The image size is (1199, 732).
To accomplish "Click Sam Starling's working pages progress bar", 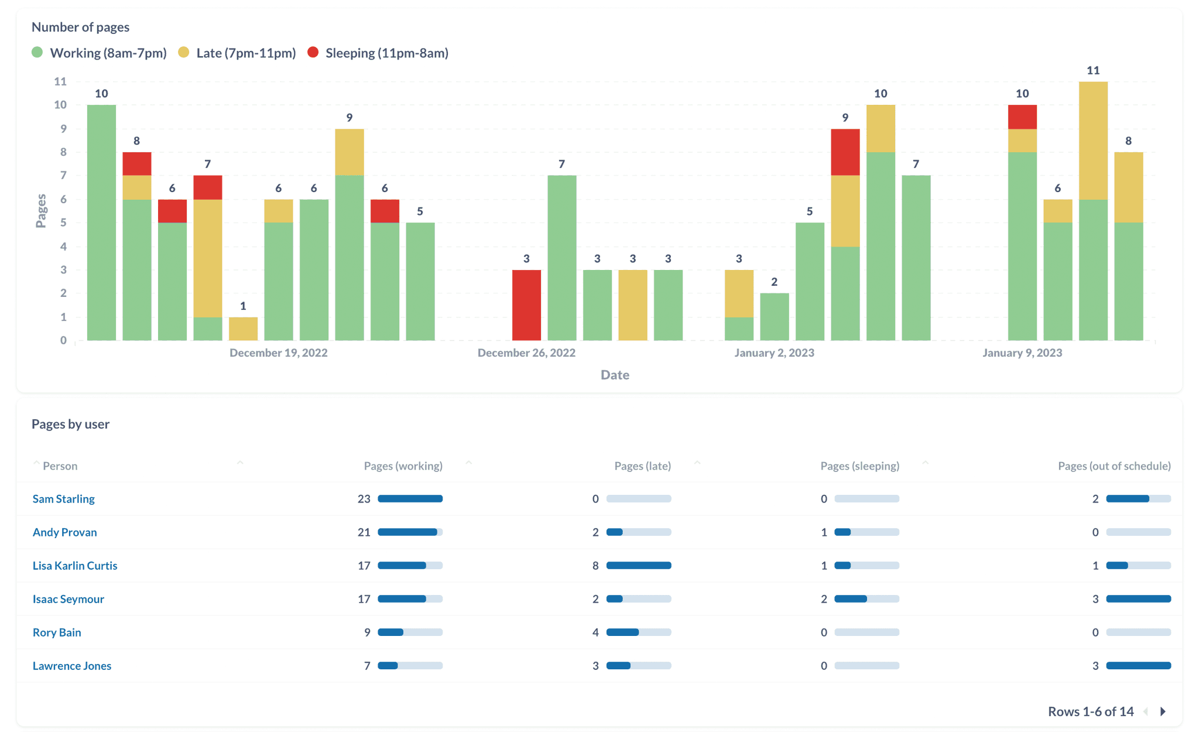I will tap(410, 498).
